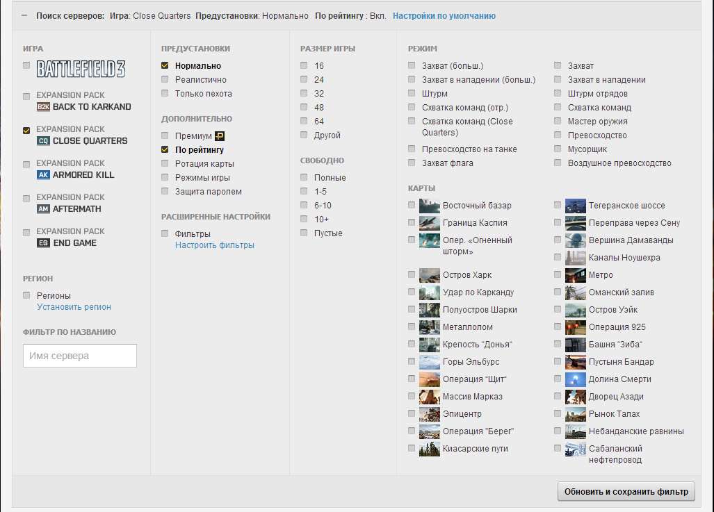Check the 1-5 free slots checkbox
Viewport: 714px width, 512px height.
tap(304, 191)
